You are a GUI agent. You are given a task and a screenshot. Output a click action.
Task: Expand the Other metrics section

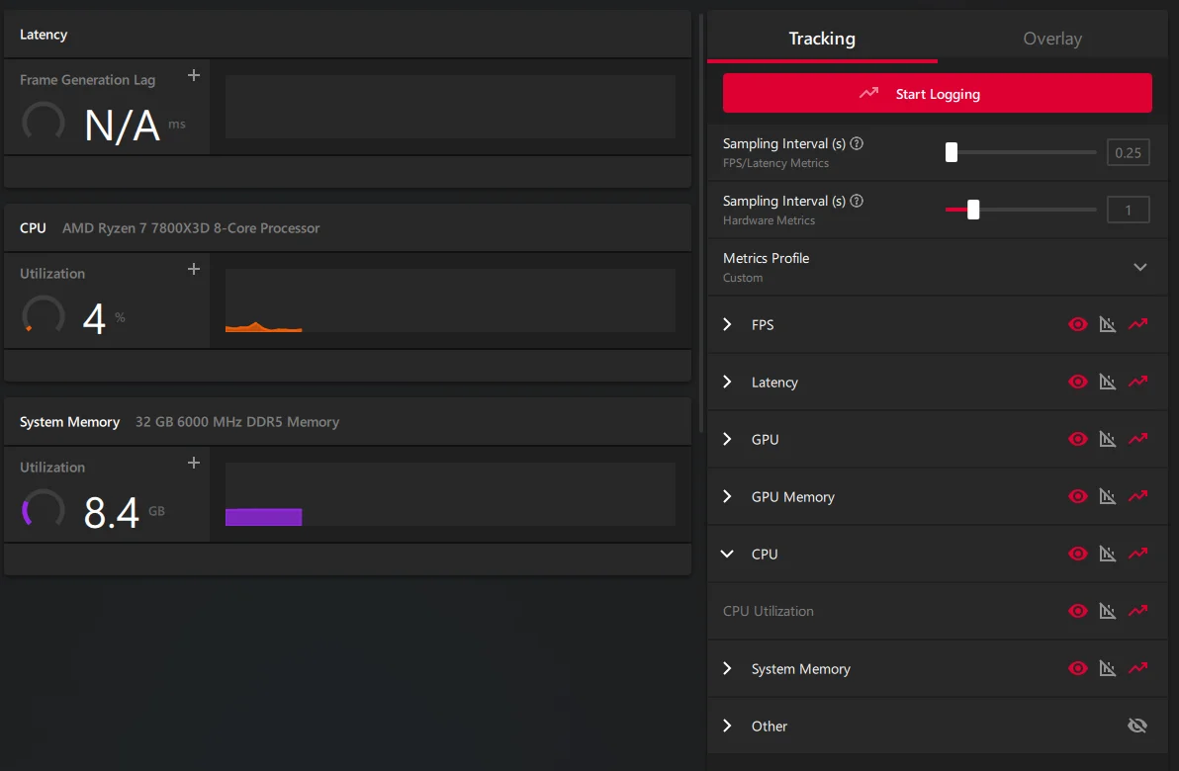click(727, 726)
